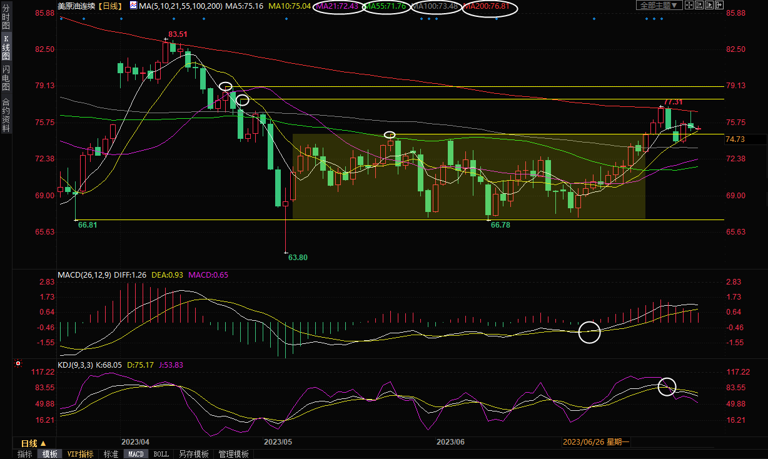Screen dimensions: 768x459
Task: Select the 指标 bottom tab
Action: point(25,454)
